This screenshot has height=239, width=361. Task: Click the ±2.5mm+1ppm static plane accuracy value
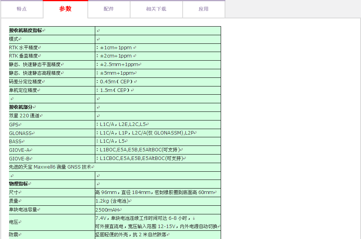tap(118, 65)
